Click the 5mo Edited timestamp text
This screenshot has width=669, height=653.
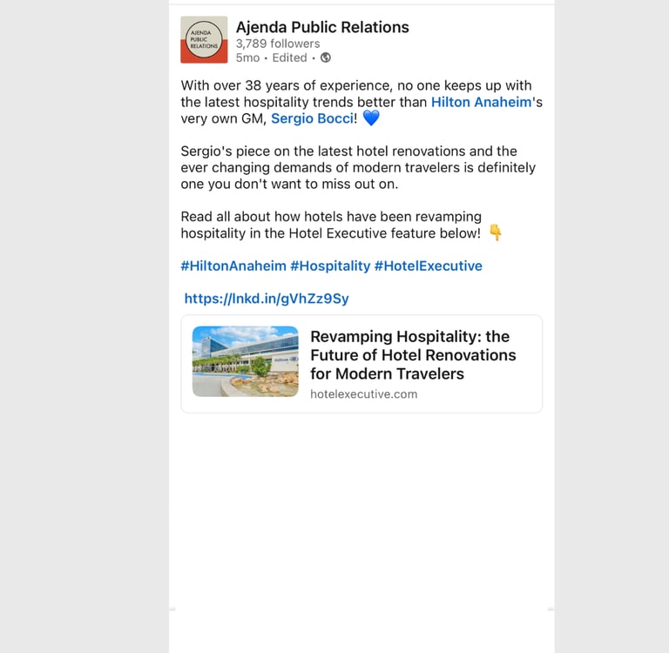tap(272, 57)
